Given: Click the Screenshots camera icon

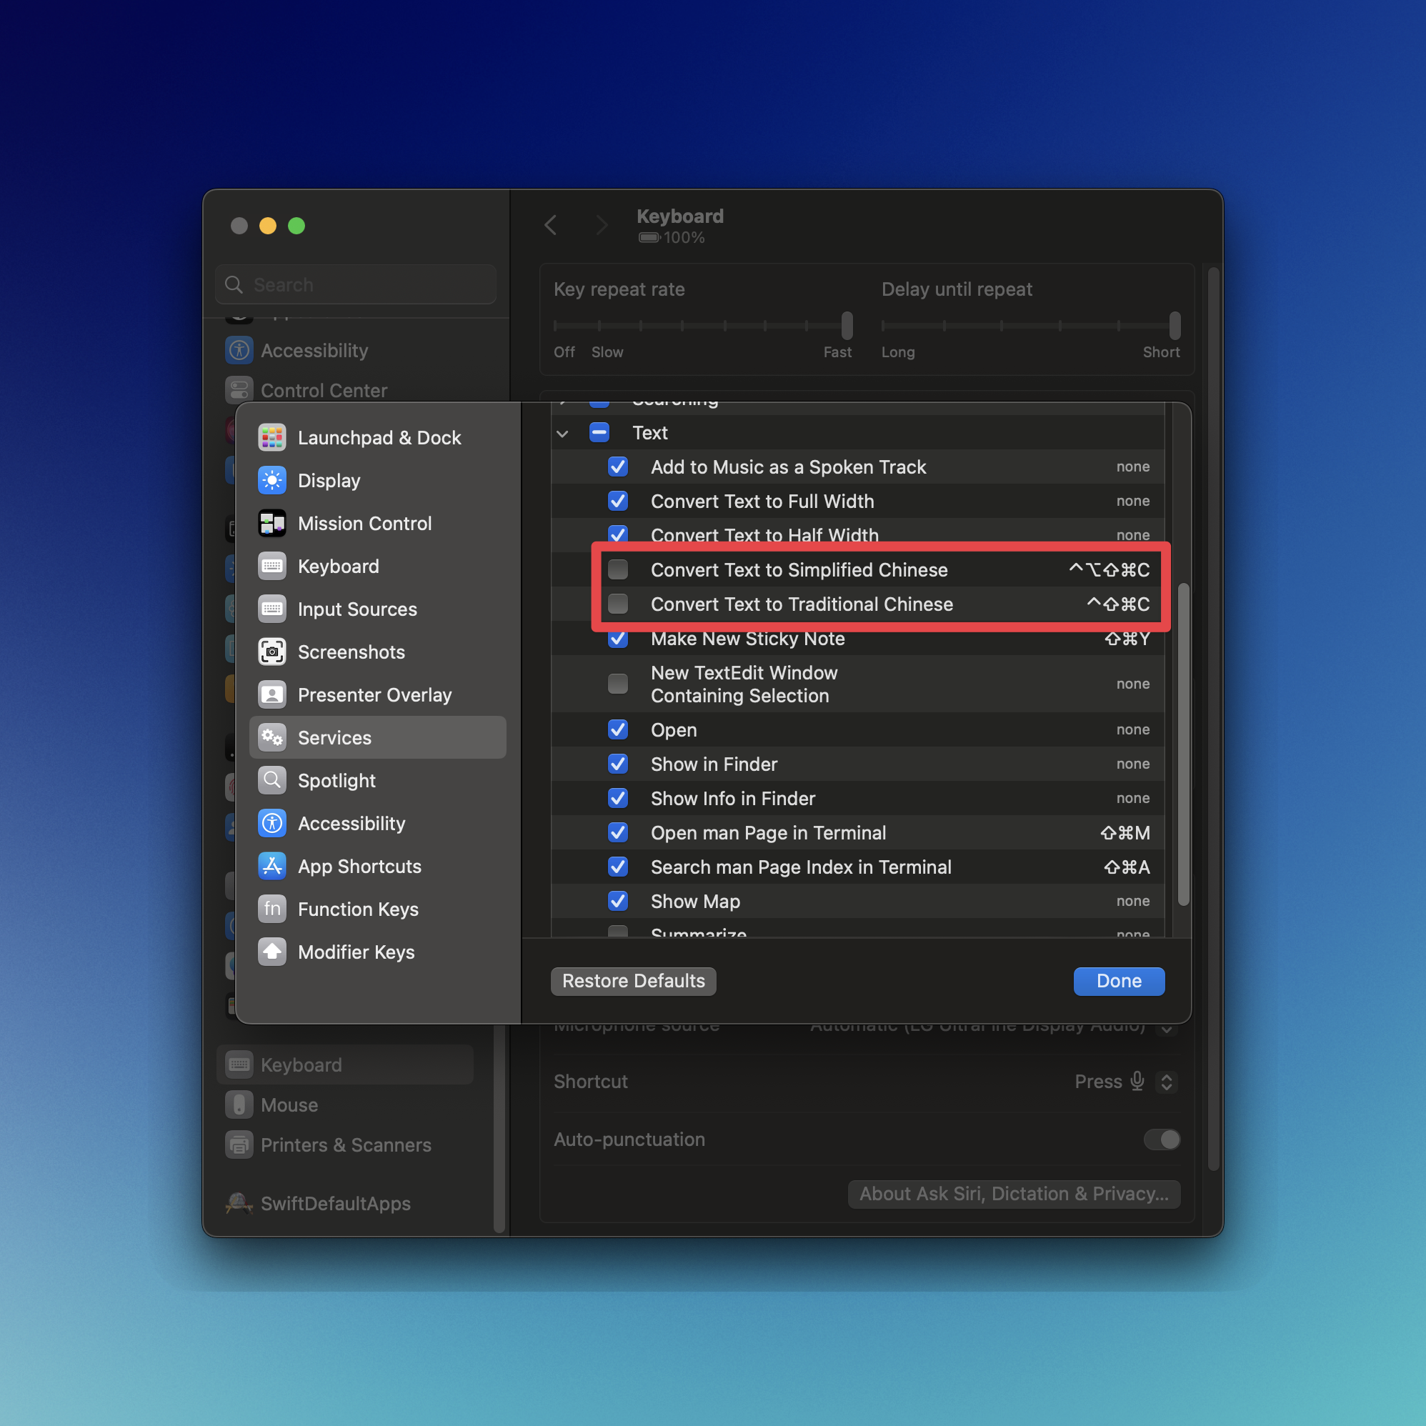Looking at the screenshot, I should click(x=272, y=652).
